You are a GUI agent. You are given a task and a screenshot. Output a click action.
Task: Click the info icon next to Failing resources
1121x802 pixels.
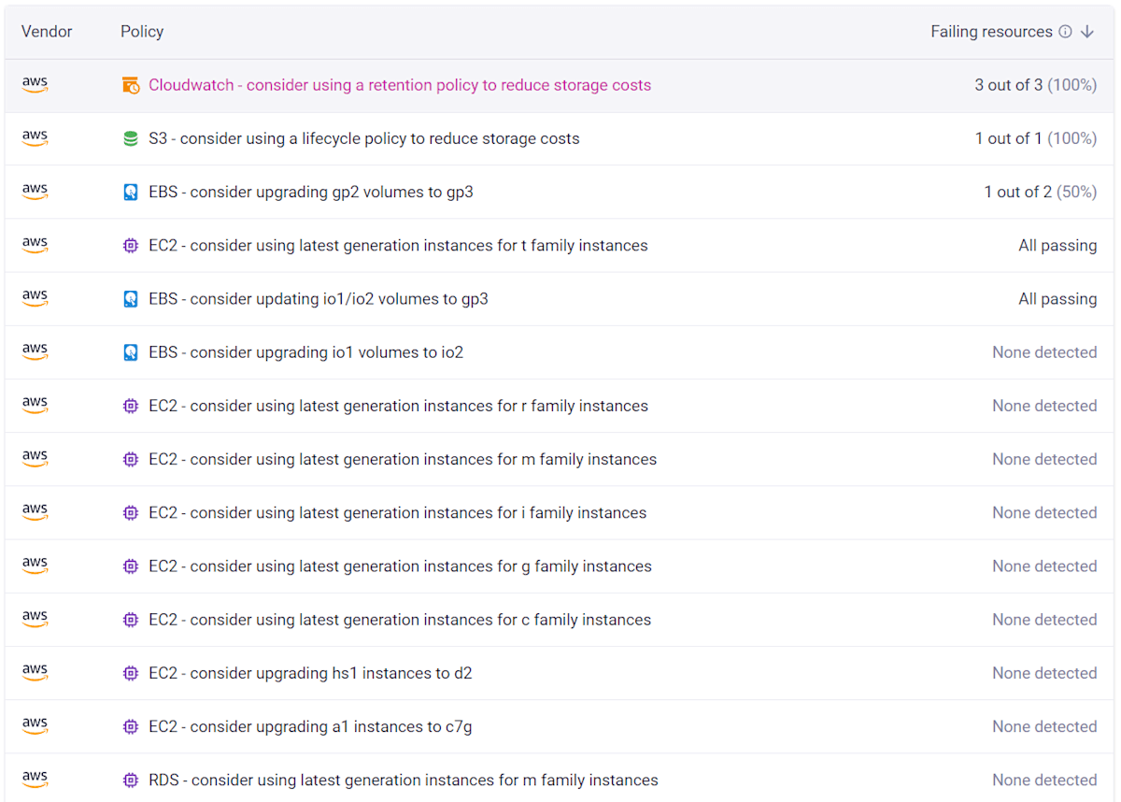click(x=1065, y=32)
